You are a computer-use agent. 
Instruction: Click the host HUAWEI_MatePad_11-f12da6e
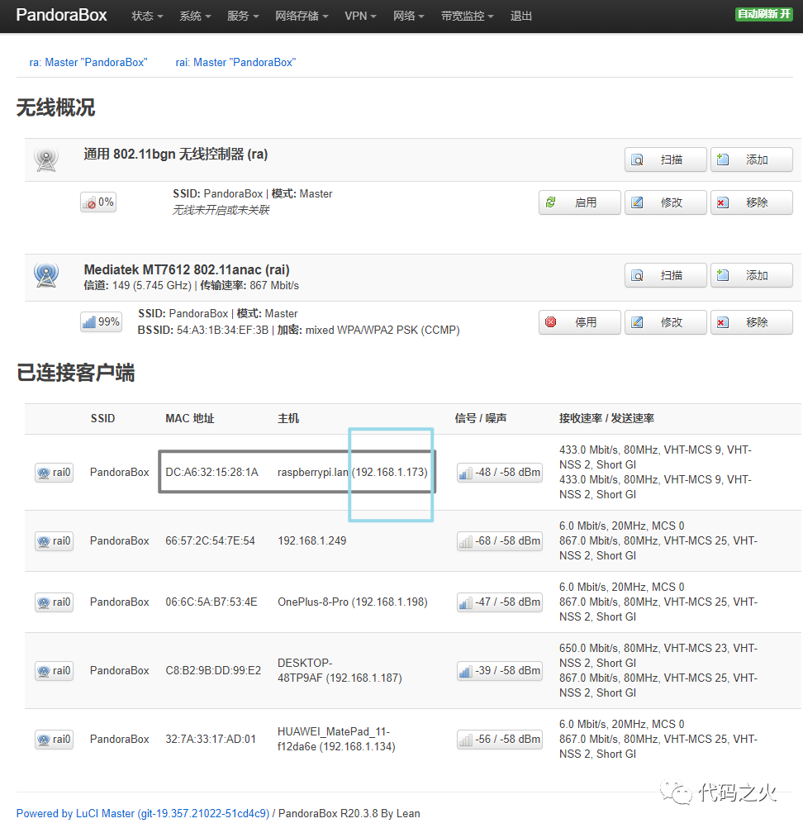click(x=337, y=740)
